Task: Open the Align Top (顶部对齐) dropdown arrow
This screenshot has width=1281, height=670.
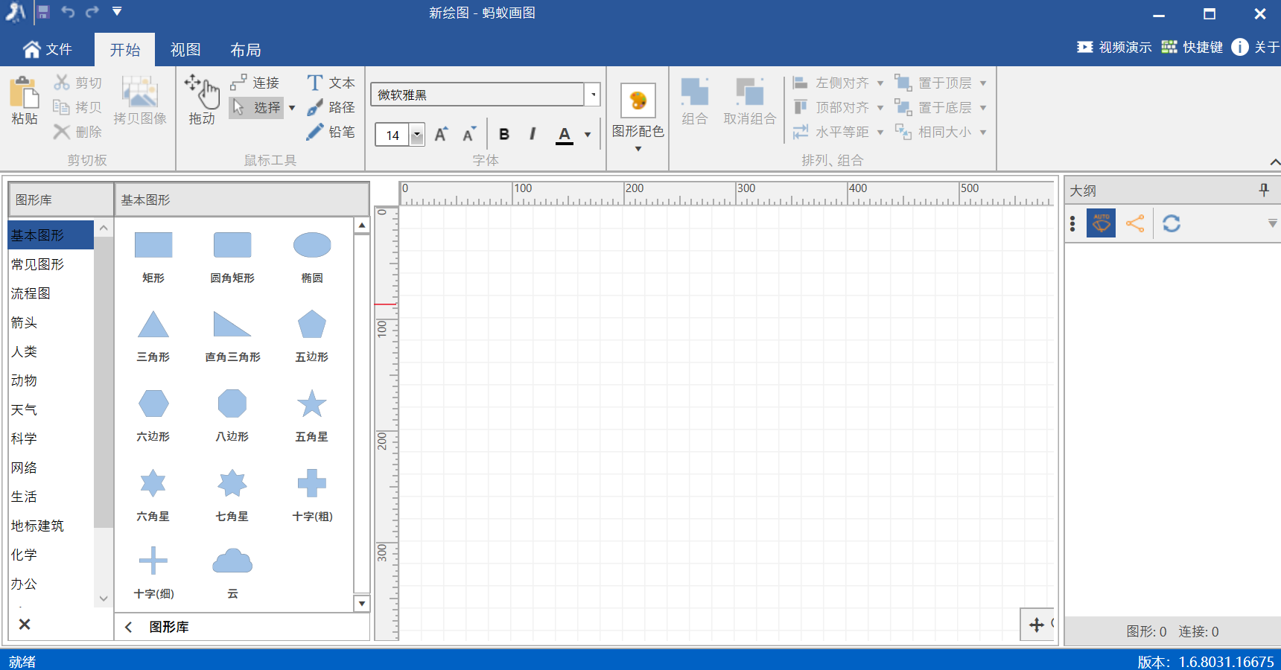Action: point(880,107)
